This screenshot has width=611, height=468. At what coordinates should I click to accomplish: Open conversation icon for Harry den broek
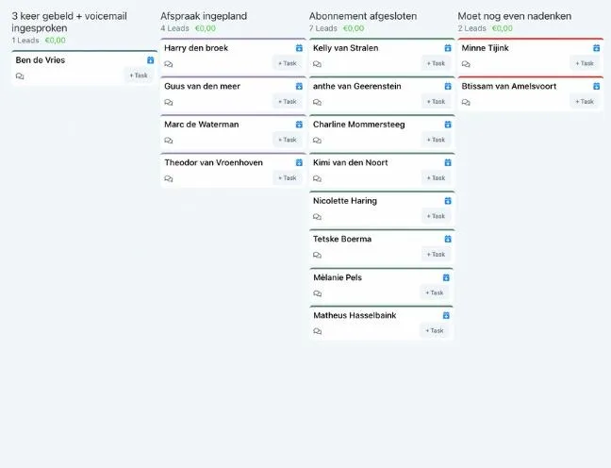169,64
